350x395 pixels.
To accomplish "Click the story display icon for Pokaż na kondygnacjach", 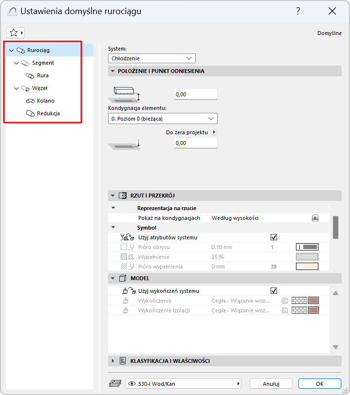I will tap(315, 218).
